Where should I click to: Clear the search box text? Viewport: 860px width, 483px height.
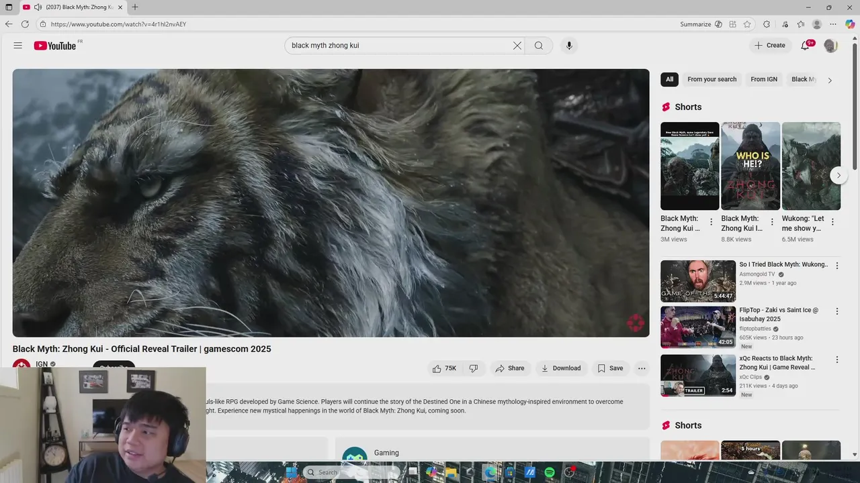click(517, 46)
